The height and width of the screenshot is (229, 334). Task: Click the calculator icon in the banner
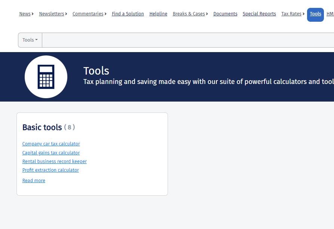coord(46,77)
